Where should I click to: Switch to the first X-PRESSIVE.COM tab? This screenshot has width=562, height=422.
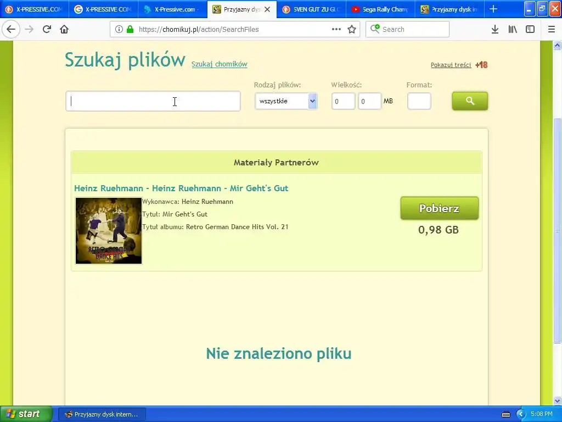pyautogui.click(x=35, y=9)
